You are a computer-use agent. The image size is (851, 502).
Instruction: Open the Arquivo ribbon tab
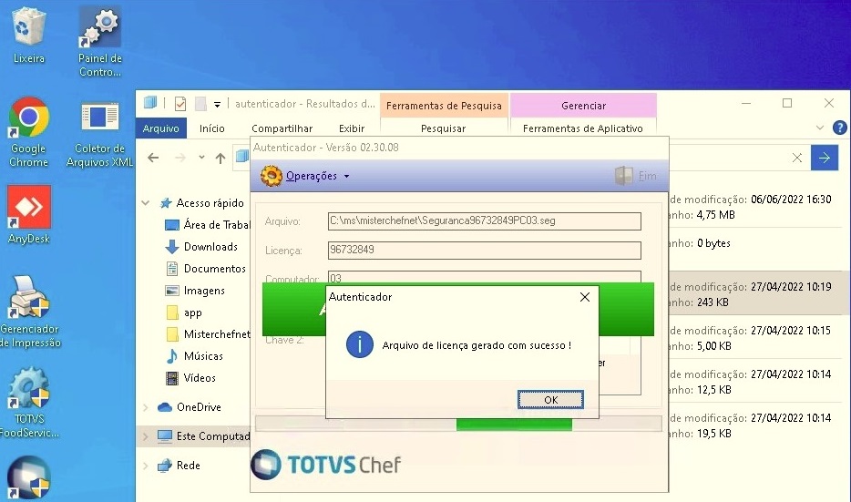click(160, 128)
